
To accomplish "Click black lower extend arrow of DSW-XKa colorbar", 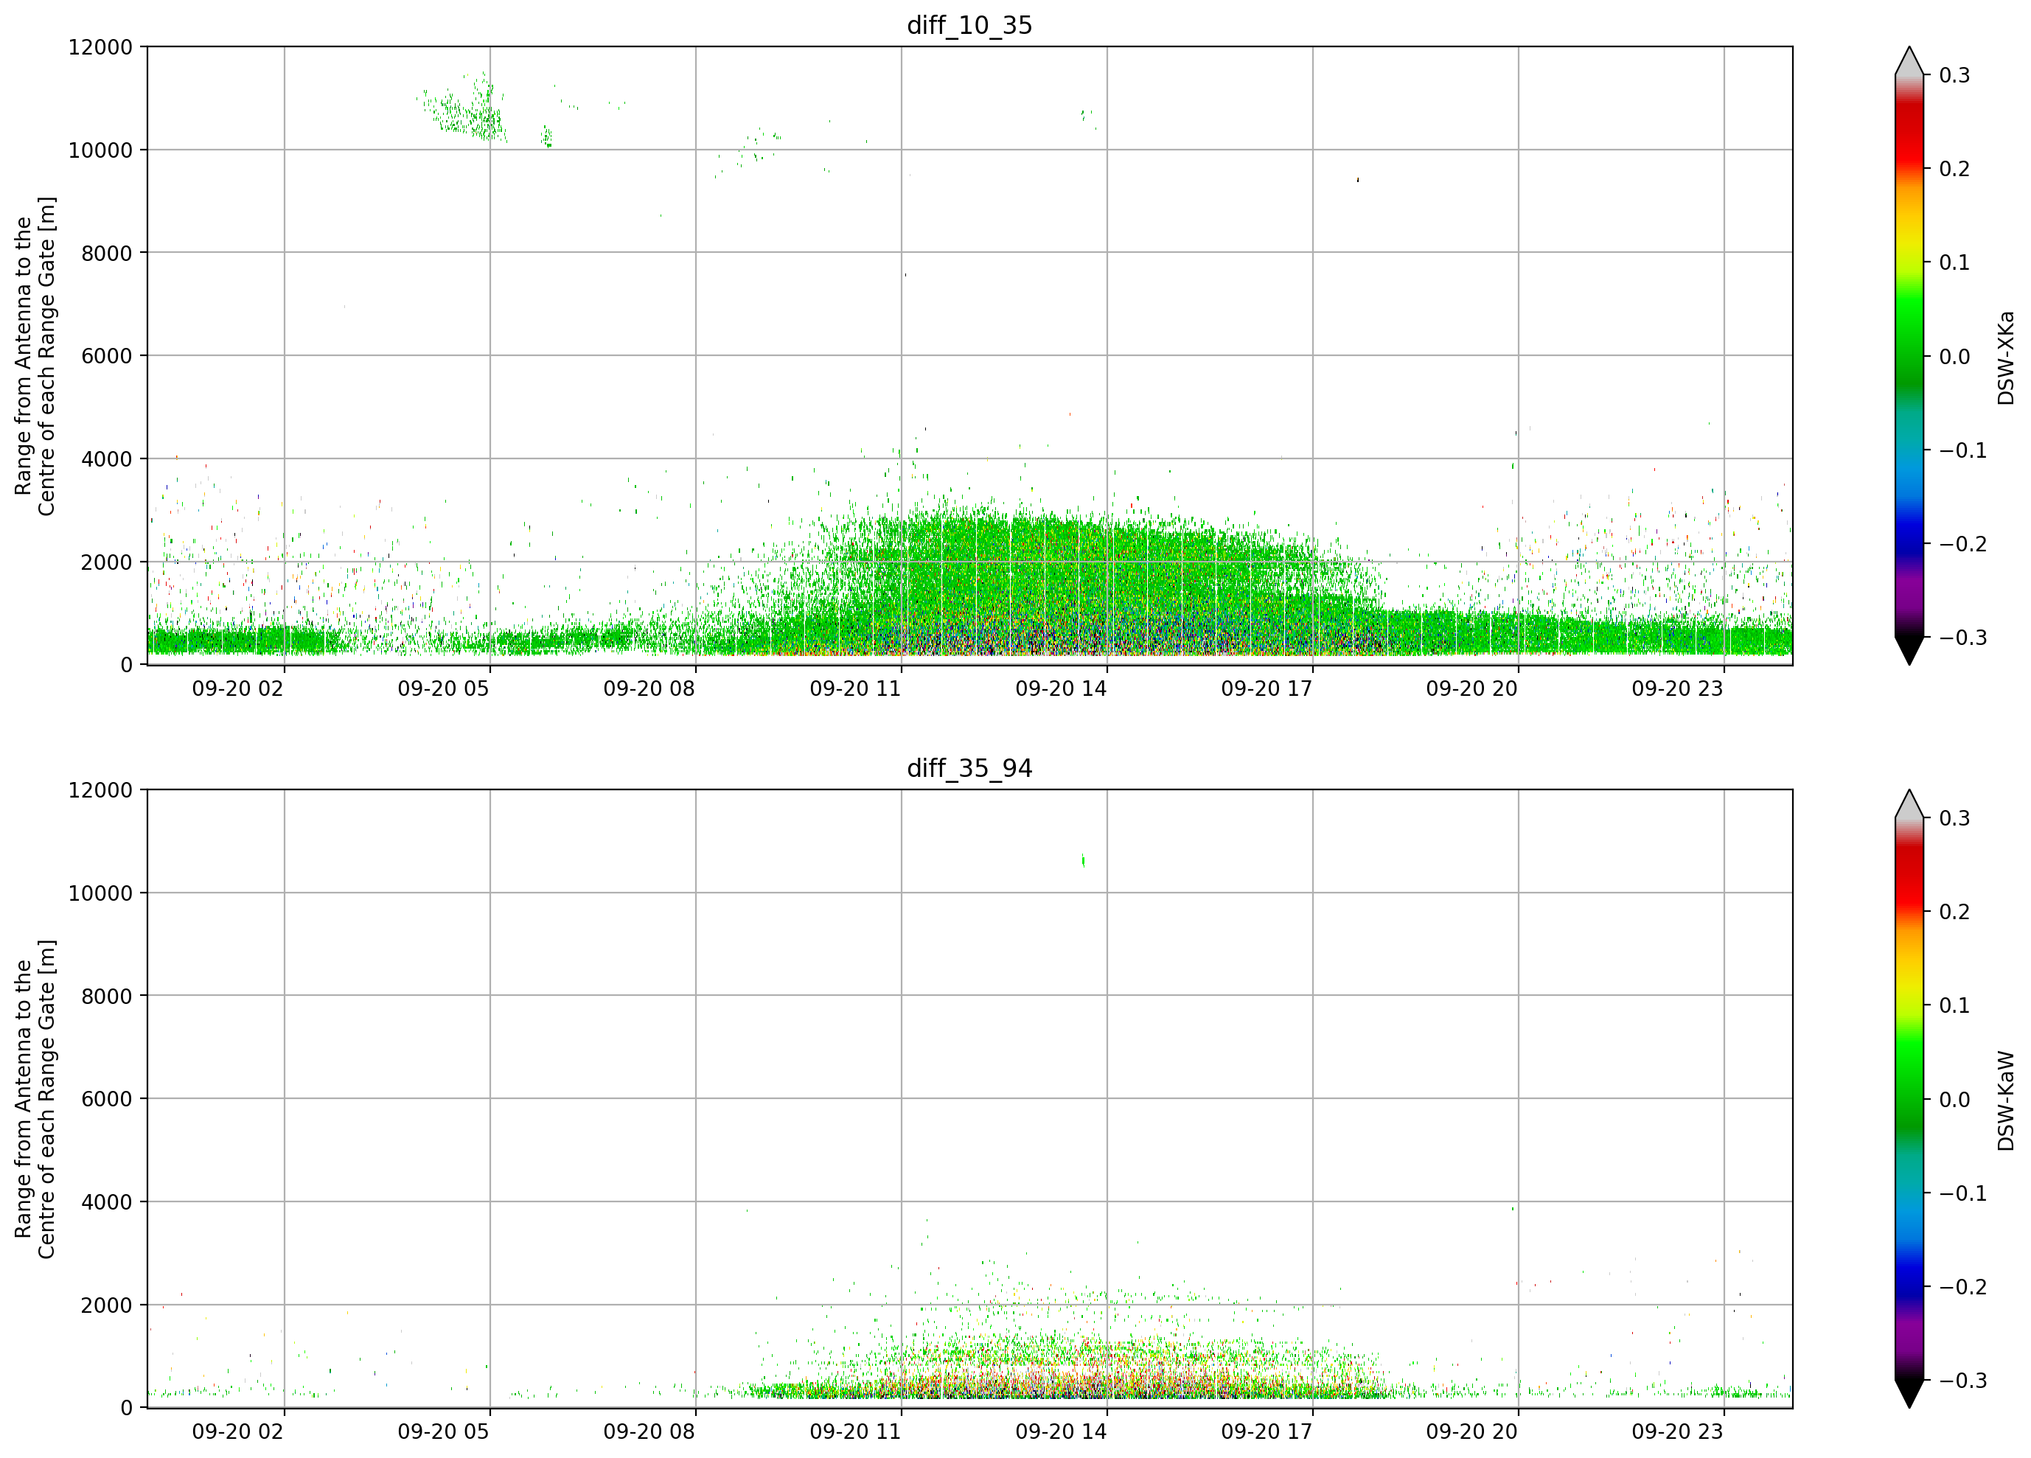I will click(1909, 650).
